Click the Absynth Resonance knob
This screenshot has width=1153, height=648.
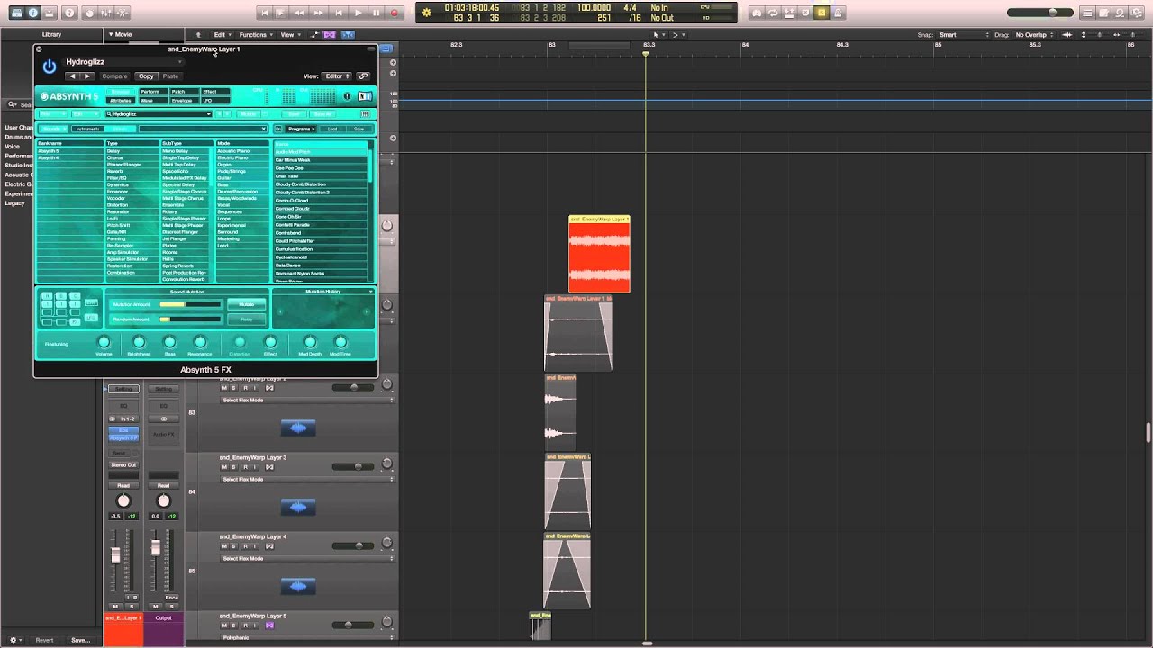click(x=200, y=342)
